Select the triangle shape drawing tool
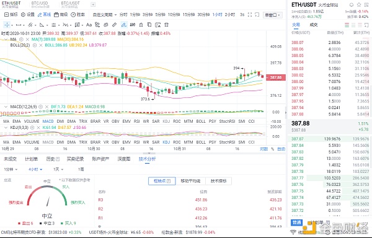This screenshot has width=372, height=238. click(x=42, y=25)
